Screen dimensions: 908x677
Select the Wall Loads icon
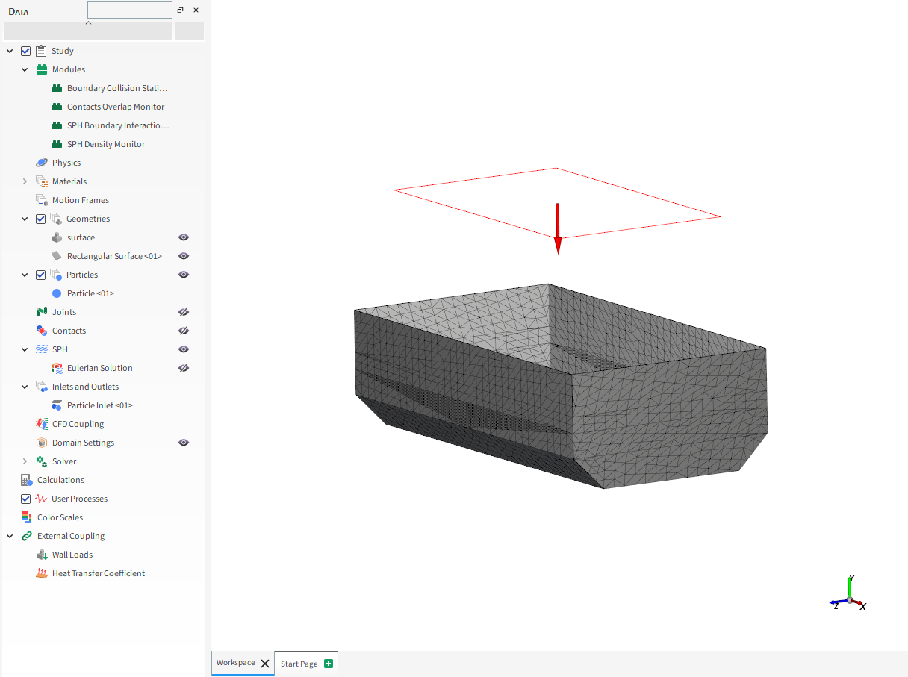(x=42, y=555)
